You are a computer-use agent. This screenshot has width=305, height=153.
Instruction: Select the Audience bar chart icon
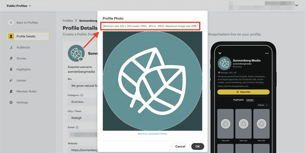tap(11, 48)
